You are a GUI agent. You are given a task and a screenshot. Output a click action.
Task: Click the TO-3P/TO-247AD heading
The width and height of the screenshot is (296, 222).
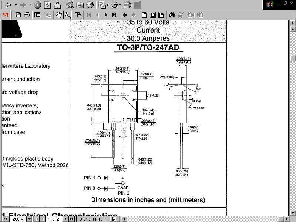point(148,47)
